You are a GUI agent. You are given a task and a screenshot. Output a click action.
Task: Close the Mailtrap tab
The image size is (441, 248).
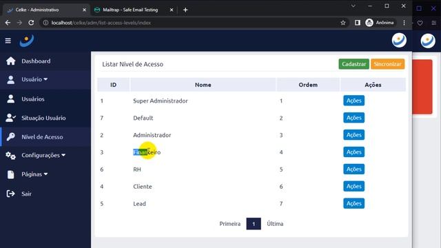pyautogui.click(x=172, y=10)
